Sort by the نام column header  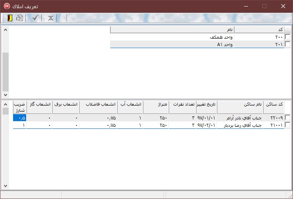172,30
